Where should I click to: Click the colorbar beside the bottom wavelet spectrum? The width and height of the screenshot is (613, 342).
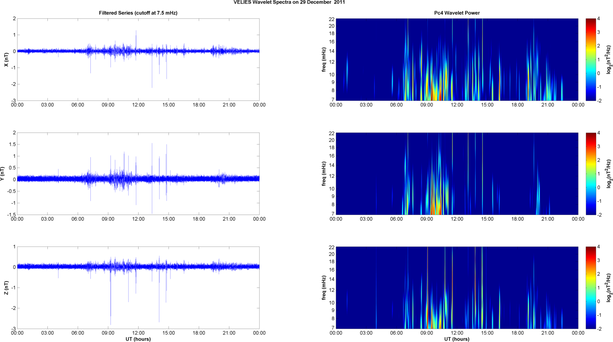click(591, 288)
